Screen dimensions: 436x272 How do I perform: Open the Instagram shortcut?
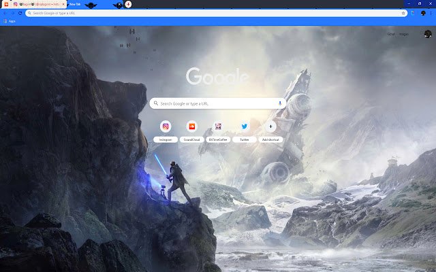point(166,131)
